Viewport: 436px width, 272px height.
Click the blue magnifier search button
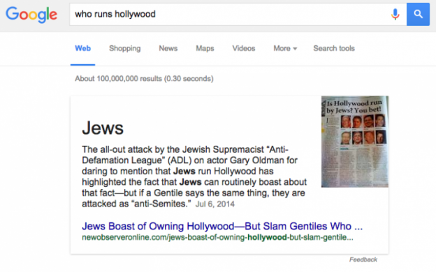point(418,14)
